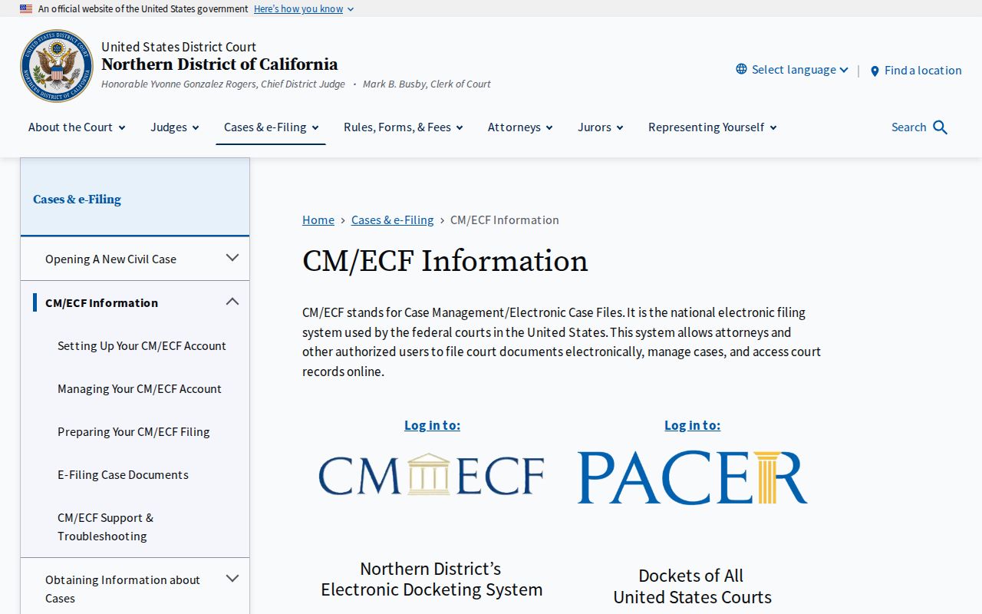Click the CM/ECF Information page heading
This screenshot has height=614, width=982.
445,261
